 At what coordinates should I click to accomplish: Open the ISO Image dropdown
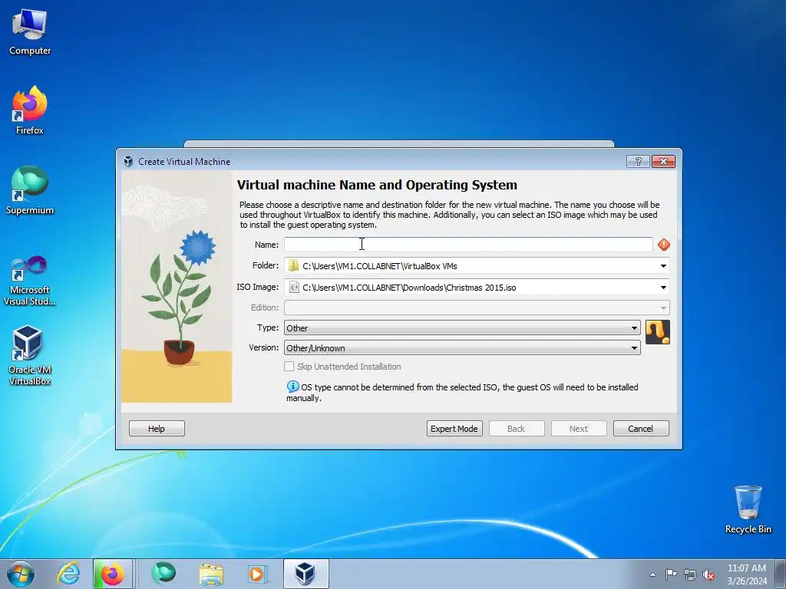(663, 288)
